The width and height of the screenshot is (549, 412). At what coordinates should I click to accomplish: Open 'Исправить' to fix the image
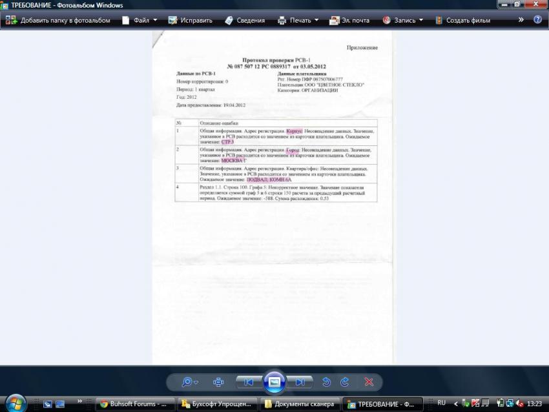[x=191, y=20]
